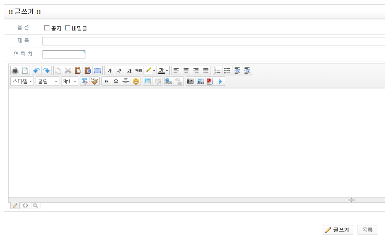This screenshot has height=243, width=385.
Task: Open the 9pt font size dropdown
Action: [70, 81]
